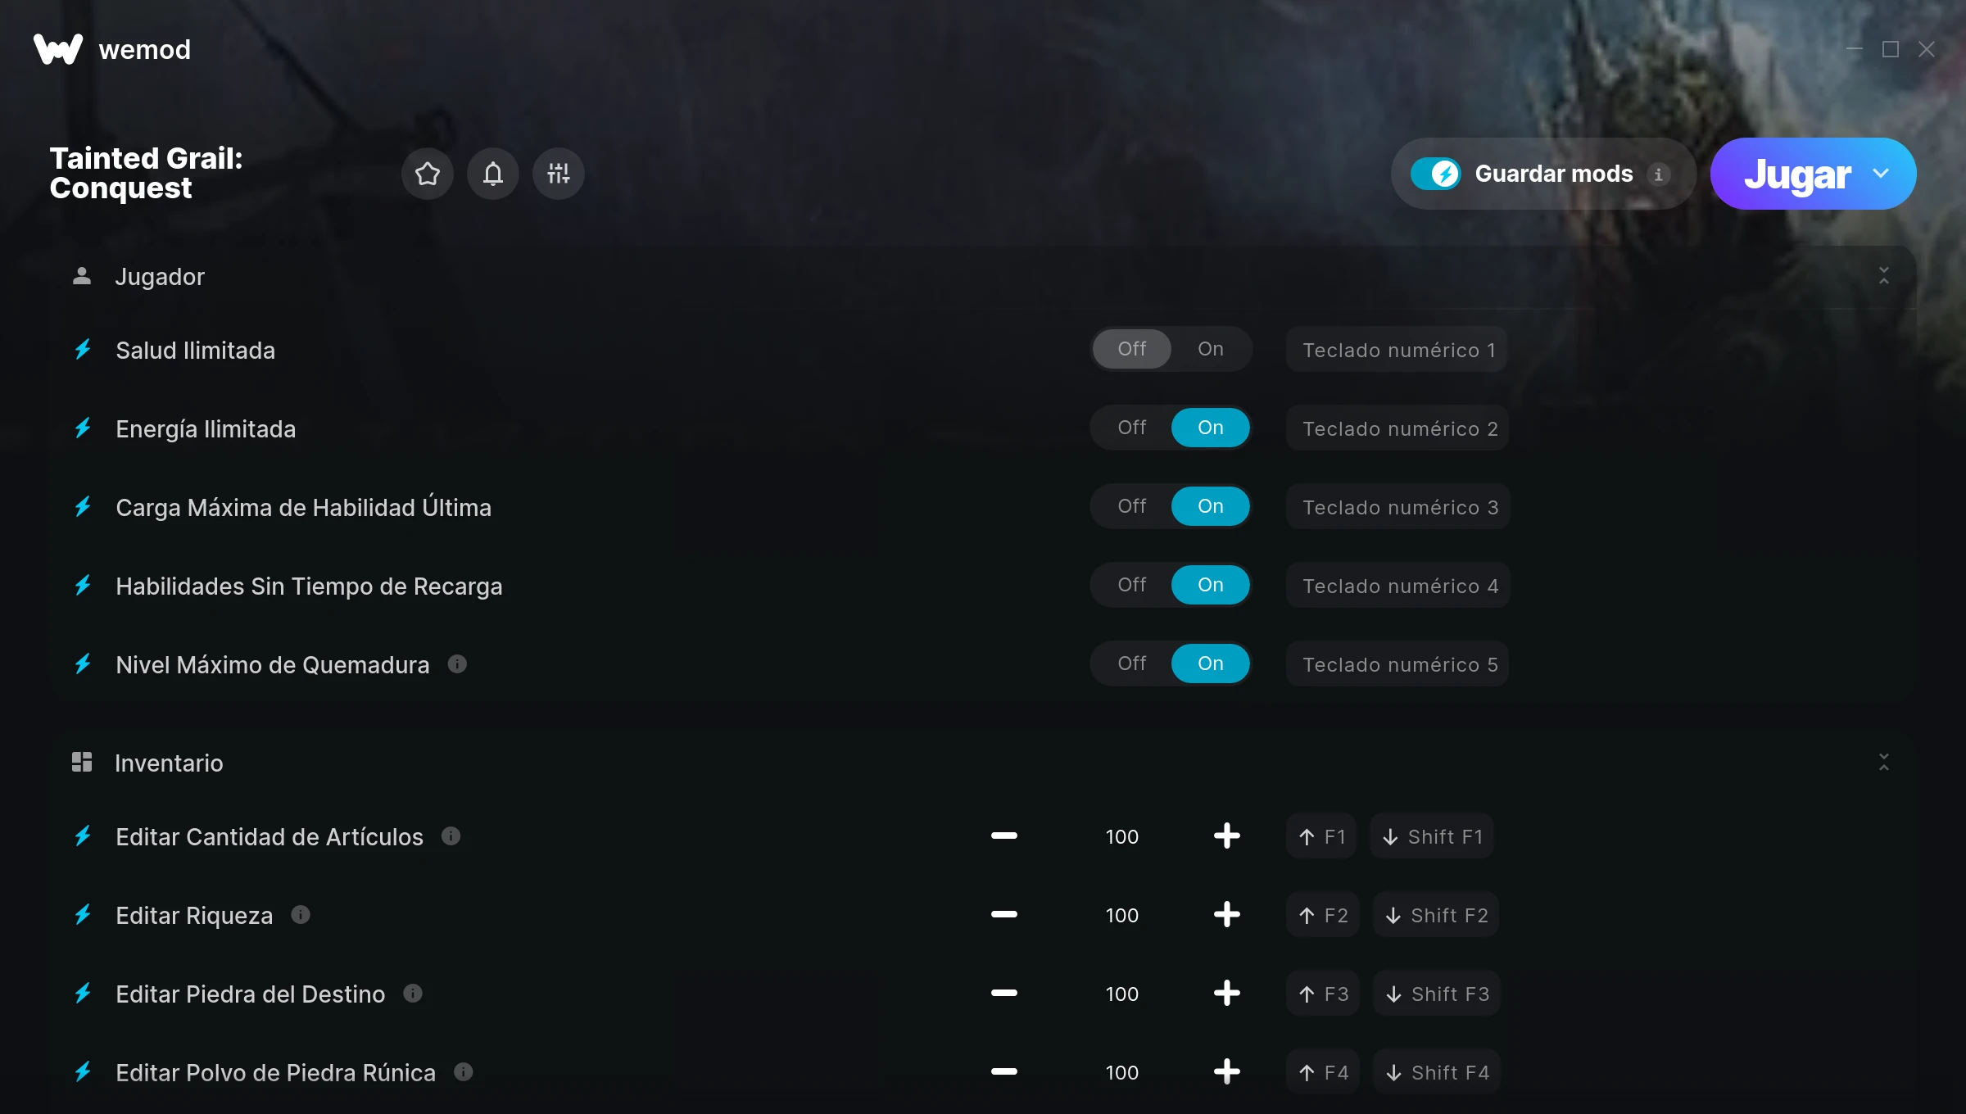Viewport: 1966px width, 1114px height.
Task: Click info icon beside Guardar mods
Action: tap(1658, 174)
